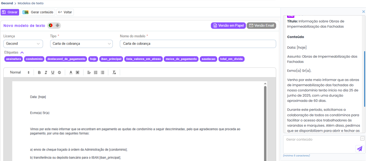Click the Gravar save button
The height and width of the screenshot is (161, 366).
click(x=10, y=12)
